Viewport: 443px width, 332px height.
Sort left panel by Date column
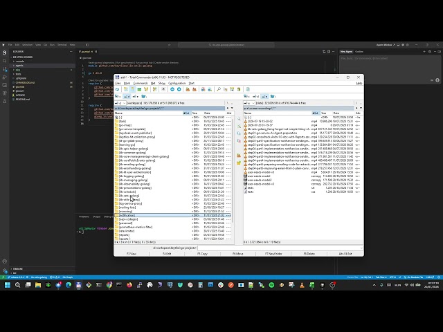click(215, 113)
